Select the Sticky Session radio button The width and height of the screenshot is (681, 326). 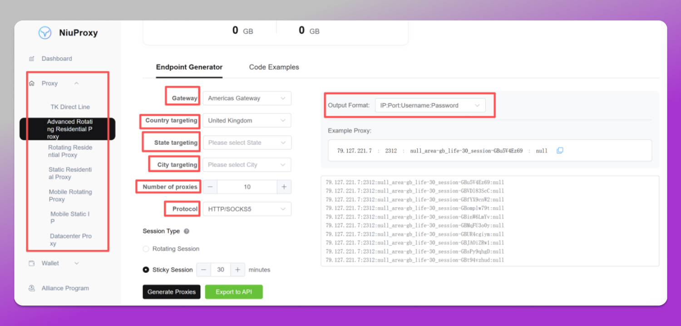click(146, 270)
